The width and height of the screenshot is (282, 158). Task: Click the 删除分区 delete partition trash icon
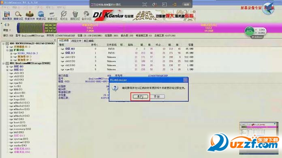click(x=75, y=15)
